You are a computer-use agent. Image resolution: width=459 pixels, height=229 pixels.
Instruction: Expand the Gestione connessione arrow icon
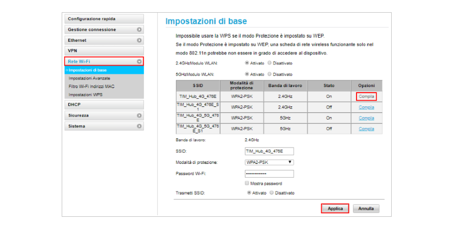point(139,30)
